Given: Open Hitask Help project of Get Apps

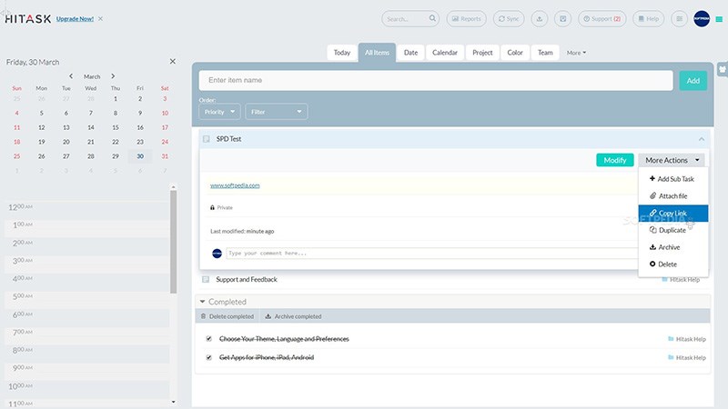Looking at the screenshot, I should tap(687, 357).
